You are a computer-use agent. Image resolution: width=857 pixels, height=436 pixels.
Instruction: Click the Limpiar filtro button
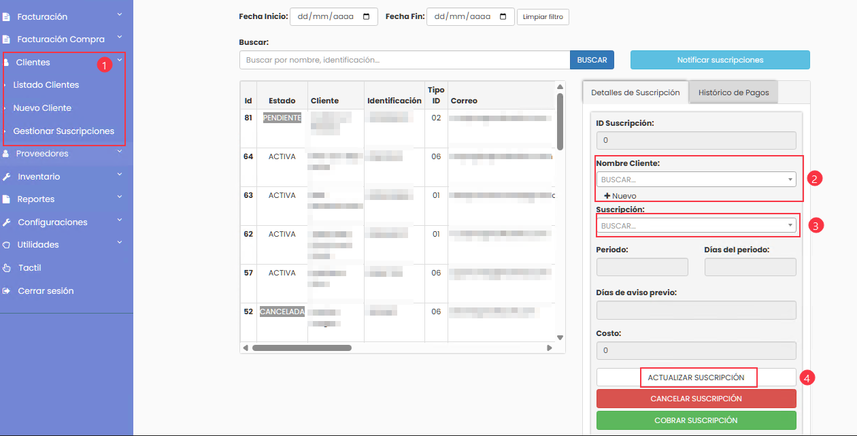click(x=543, y=16)
